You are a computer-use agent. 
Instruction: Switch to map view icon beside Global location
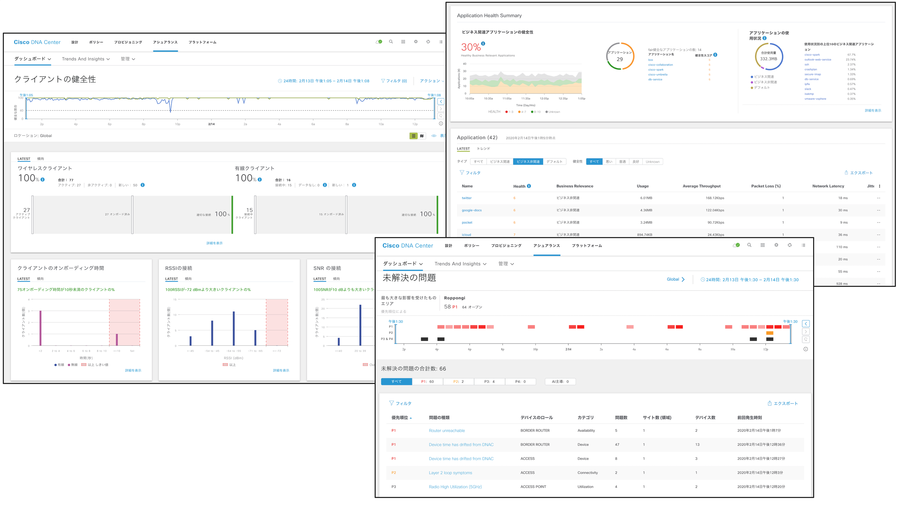(x=422, y=136)
